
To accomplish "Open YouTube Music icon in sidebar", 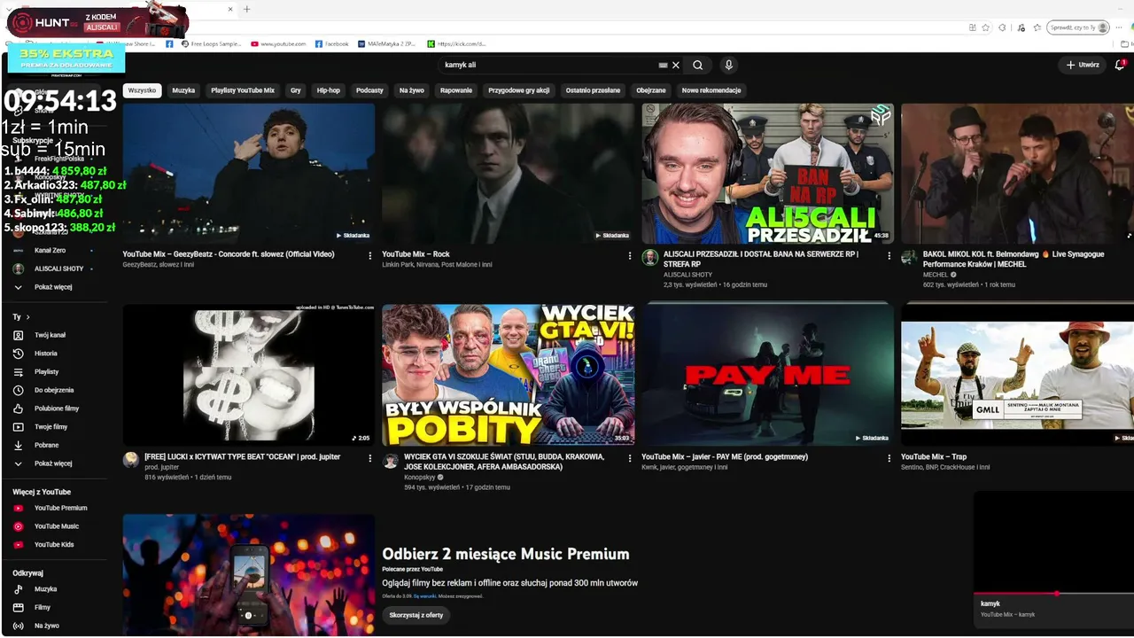I will pyautogui.click(x=18, y=526).
